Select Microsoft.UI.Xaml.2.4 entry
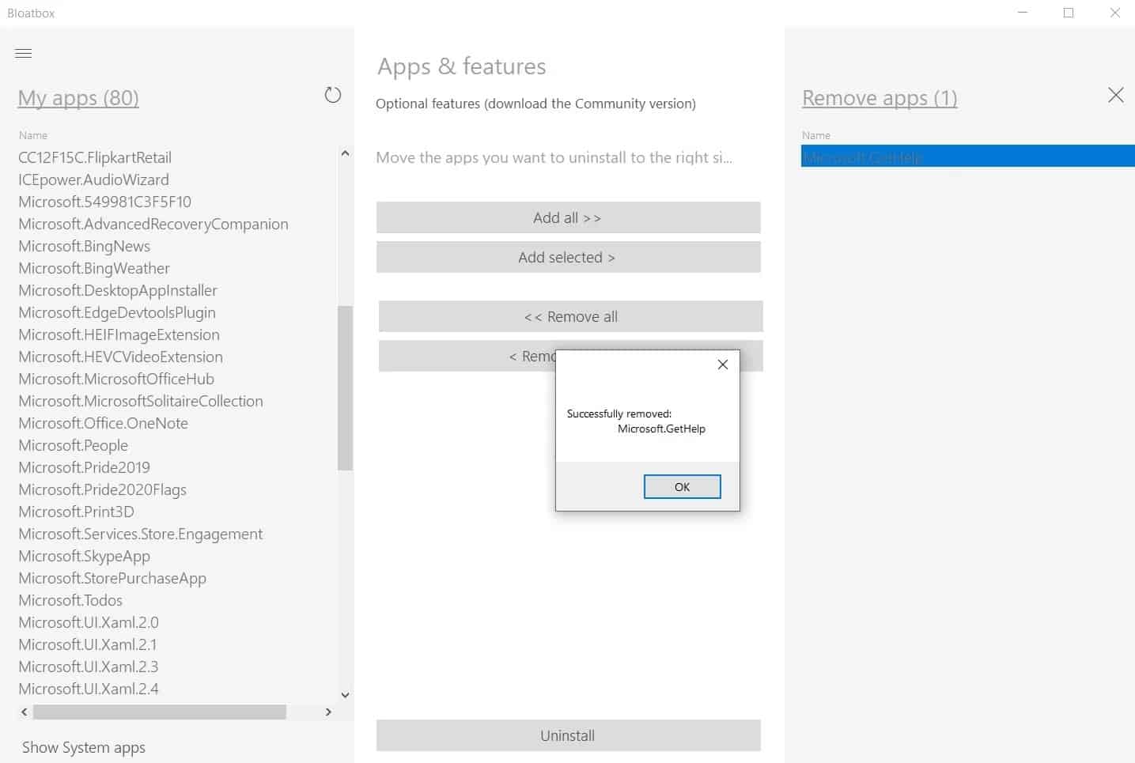The width and height of the screenshot is (1135, 763). 89,689
